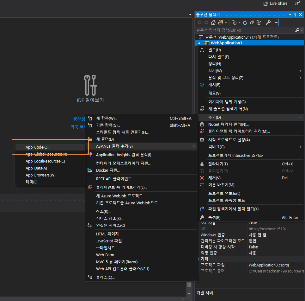
Task: Open the pending changes filter dropdown arrow
Action: click(x=240, y=23)
